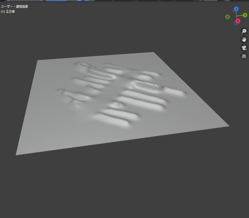249x218 pixels.
Task: Click the hand pan view icon
Action: 244,39
